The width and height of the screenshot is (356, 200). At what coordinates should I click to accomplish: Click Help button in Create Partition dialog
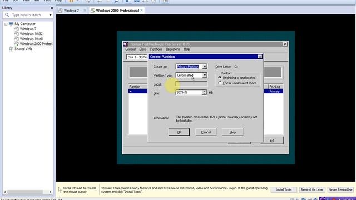[x=233, y=132]
